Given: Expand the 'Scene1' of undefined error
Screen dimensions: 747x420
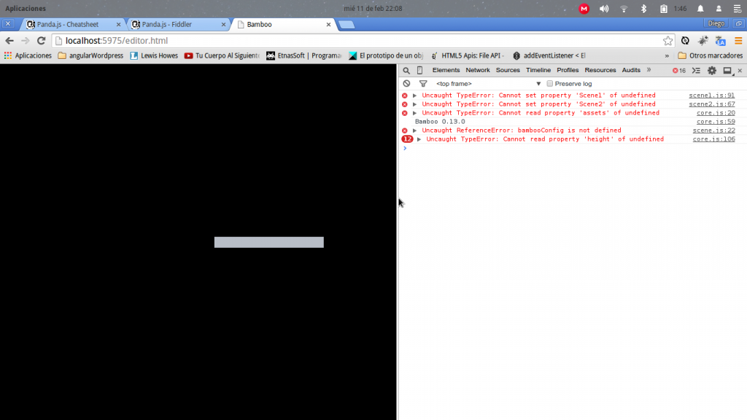Looking at the screenshot, I should (414, 96).
